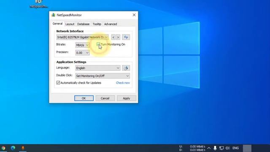270x152 pixels.
Task: Click the Language: label
Action: 63,68
